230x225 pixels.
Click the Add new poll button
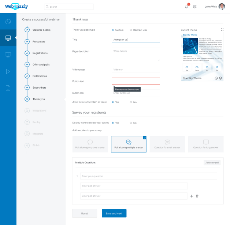212,162
